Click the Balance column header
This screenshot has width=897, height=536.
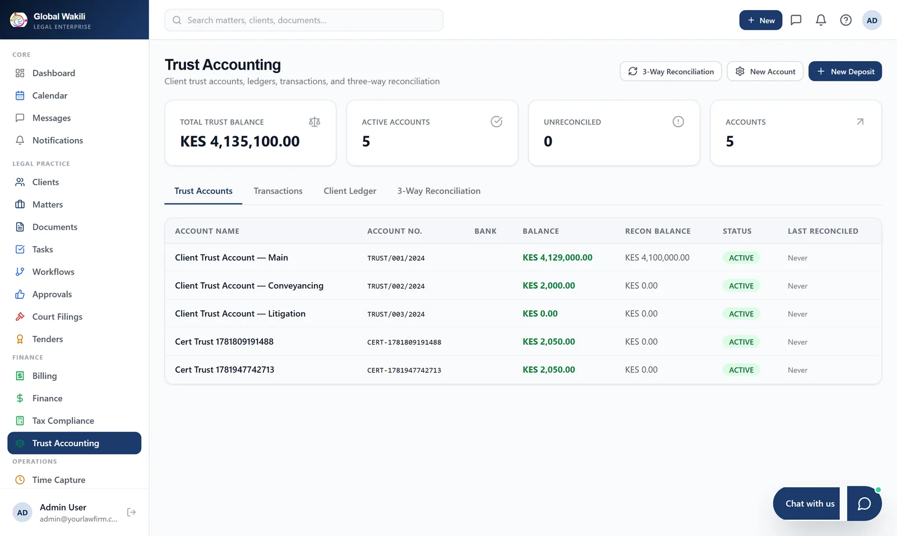pyautogui.click(x=540, y=231)
